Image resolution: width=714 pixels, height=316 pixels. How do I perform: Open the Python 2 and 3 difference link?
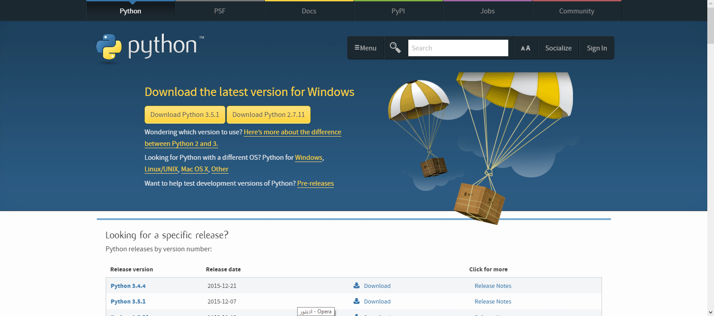coord(292,132)
